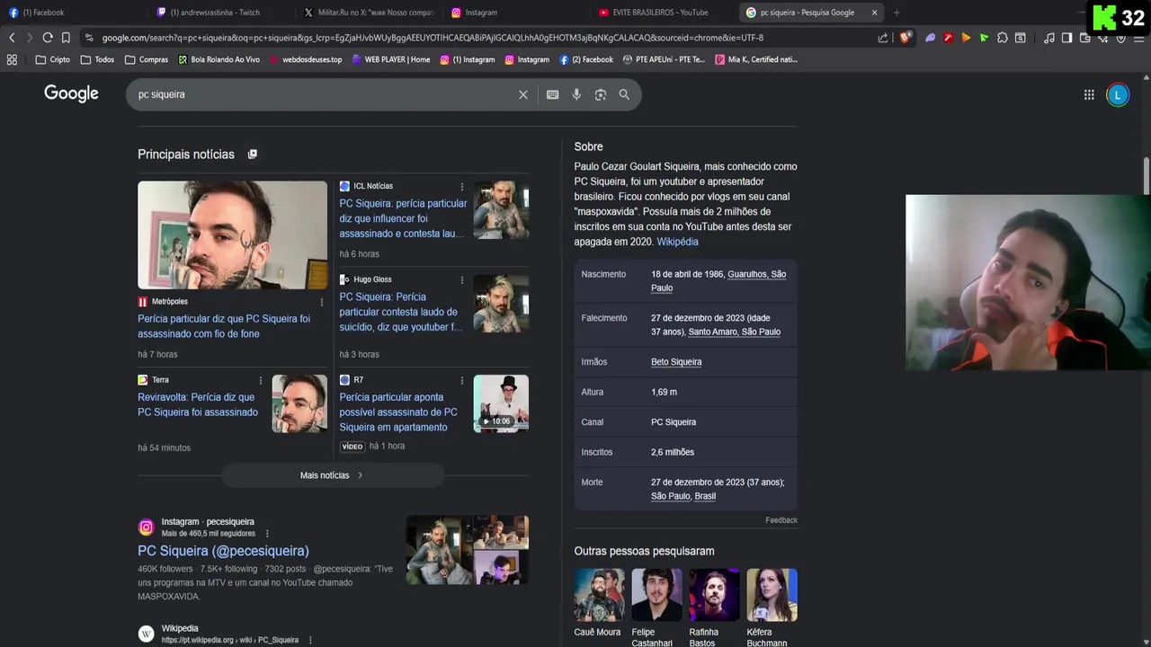Click the green cursor extension icon
The height and width of the screenshot is (647, 1151).
(x=984, y=38)
